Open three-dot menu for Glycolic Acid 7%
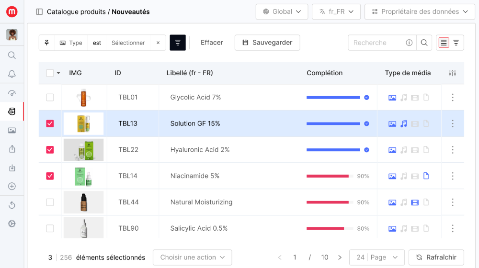 (452, 98)
